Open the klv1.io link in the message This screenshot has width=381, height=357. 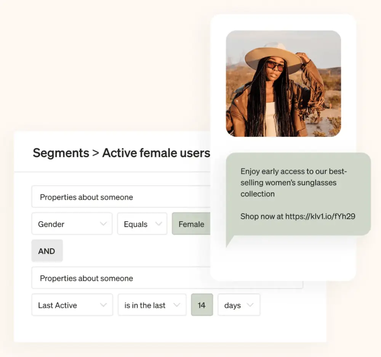coord(320,216)
